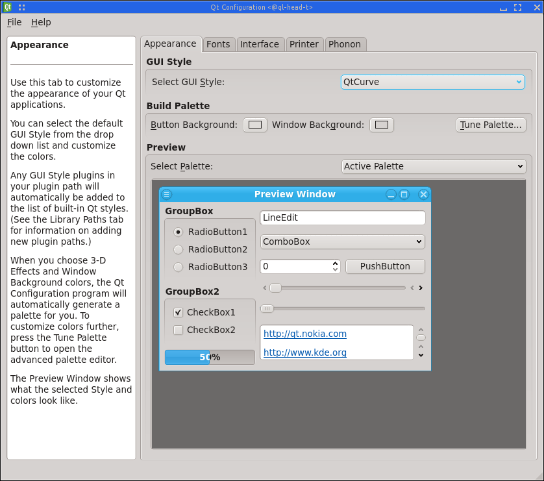
Task: Click the Button Background color swatch
Action: (255, 125)
